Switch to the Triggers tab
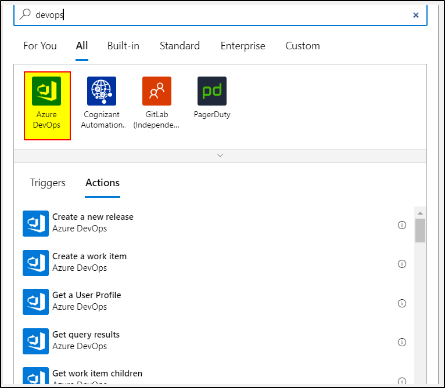The height and width of the screenshot is (388, 445). (48, 183)
